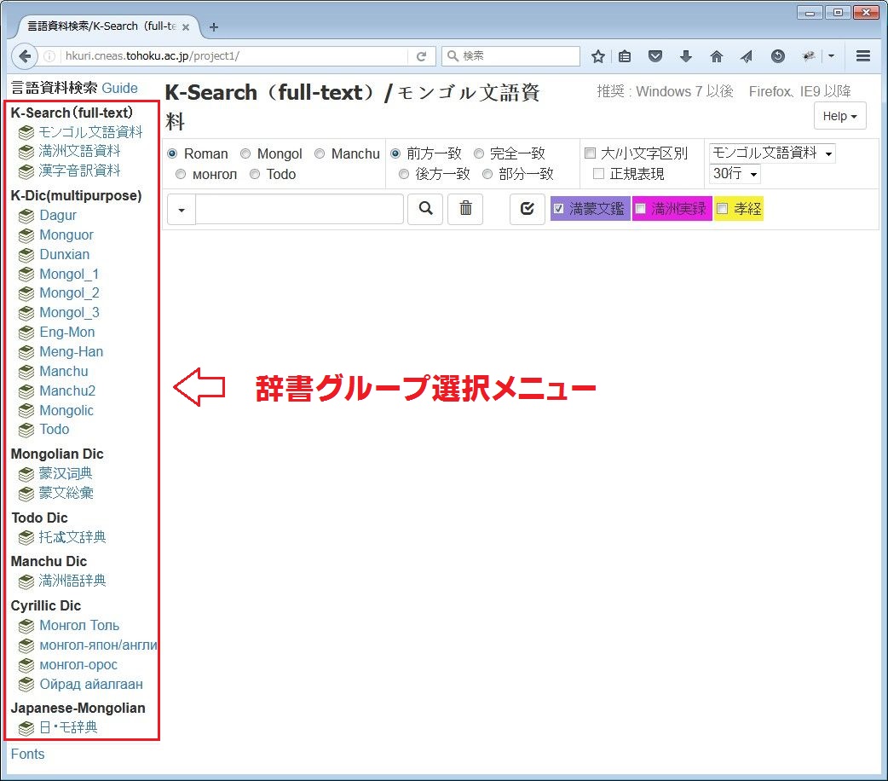Open the モンゴル文語資料 corpus dropdown

[772, 153]
